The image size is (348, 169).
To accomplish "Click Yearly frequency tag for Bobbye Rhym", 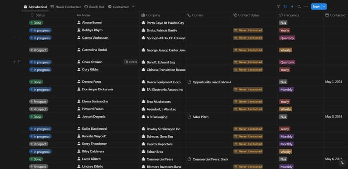I will pos(284,30).
